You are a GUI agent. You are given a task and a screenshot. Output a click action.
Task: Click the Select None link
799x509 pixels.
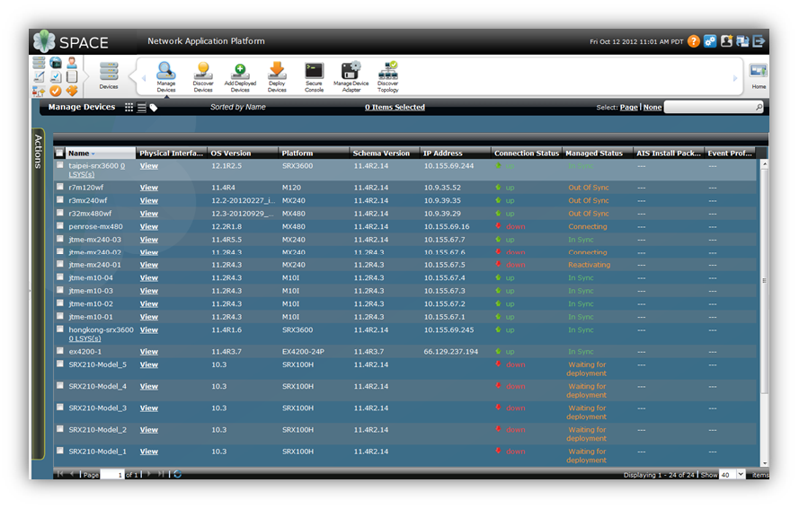point(653,108)
